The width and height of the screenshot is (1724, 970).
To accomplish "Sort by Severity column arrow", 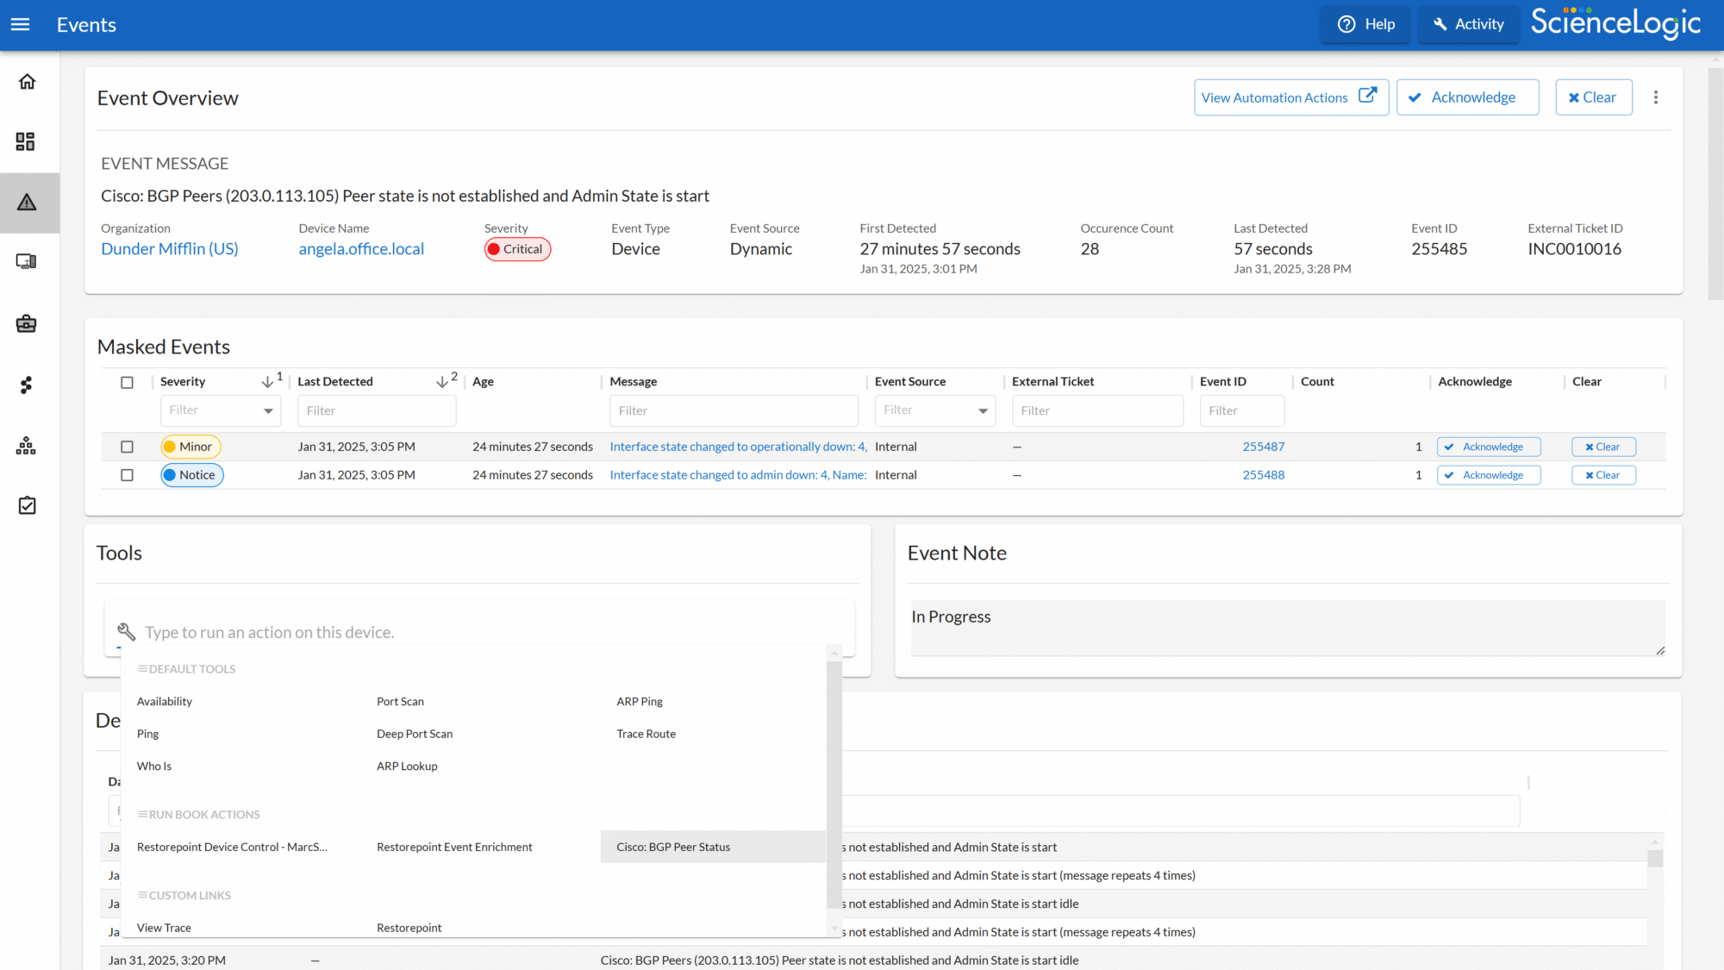I will [267, 381].
